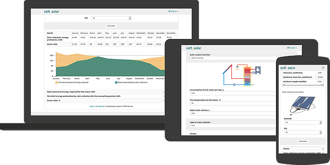Click the Azimuth stepper arrows on the phone
The width and height of the screenshot is (330, 165).
click(x=320, y=123)
